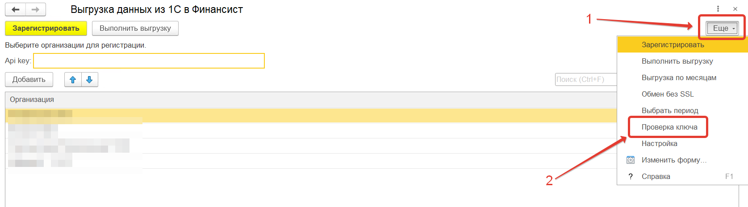Select Проверка ключа from the menu

[669, 127]
